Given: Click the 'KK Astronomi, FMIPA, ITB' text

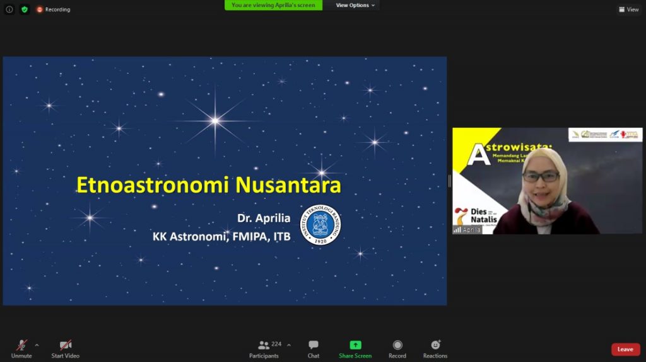Looking at the screenshot, I should click(221, 237).
